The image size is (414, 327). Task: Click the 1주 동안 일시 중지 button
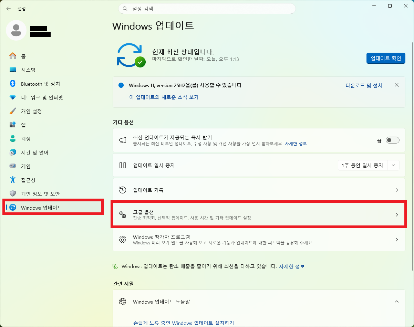click(x=363, y=165)
